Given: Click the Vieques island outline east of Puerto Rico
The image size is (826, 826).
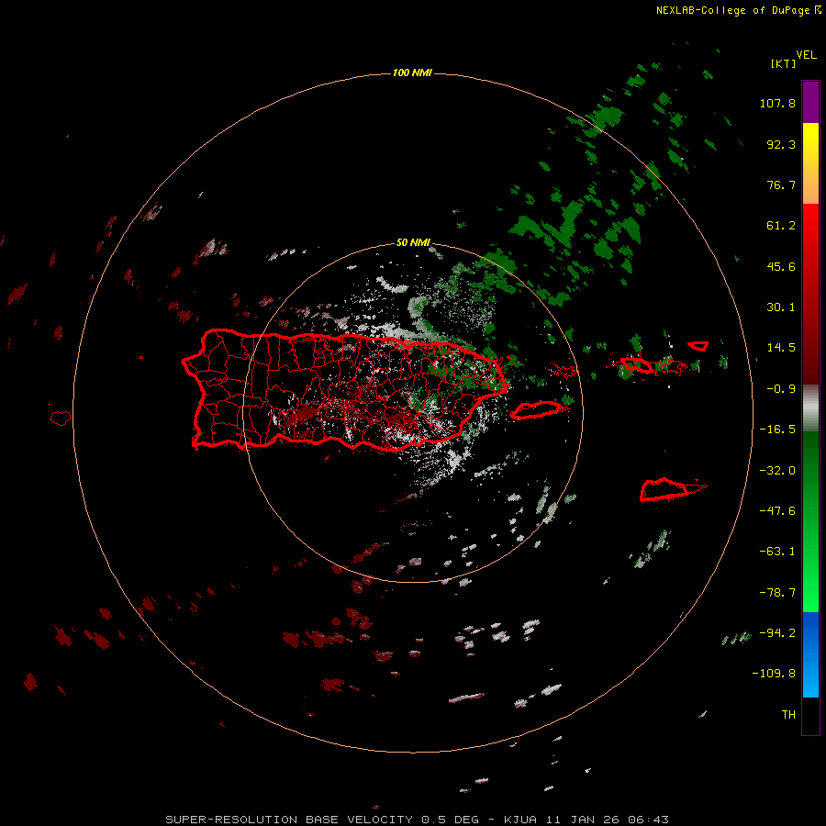Looking at the screenshot, I should click(x=536, y=410).
